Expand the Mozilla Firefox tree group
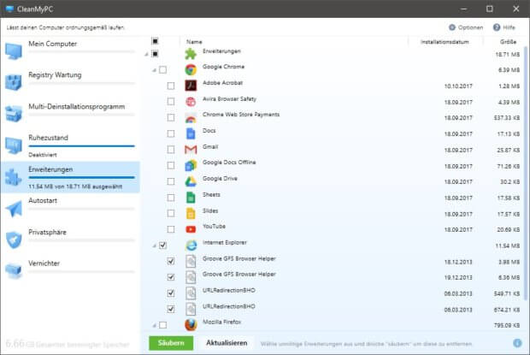Image resolution: width=530 pixels, height=355 pixels. [x=154, y=325]
